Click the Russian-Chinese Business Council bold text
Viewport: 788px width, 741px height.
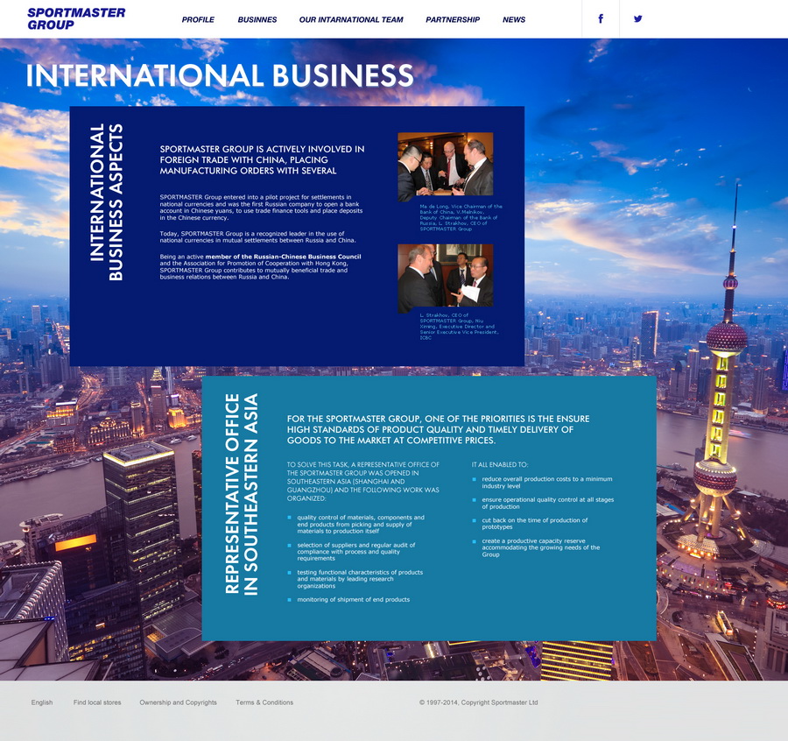click(x=283, y=257)
